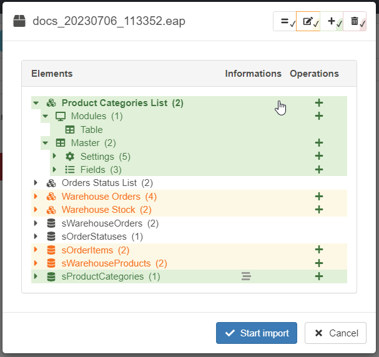
Task: Click plus icon for sWarehouseProducts
Action: coord(318,263)
